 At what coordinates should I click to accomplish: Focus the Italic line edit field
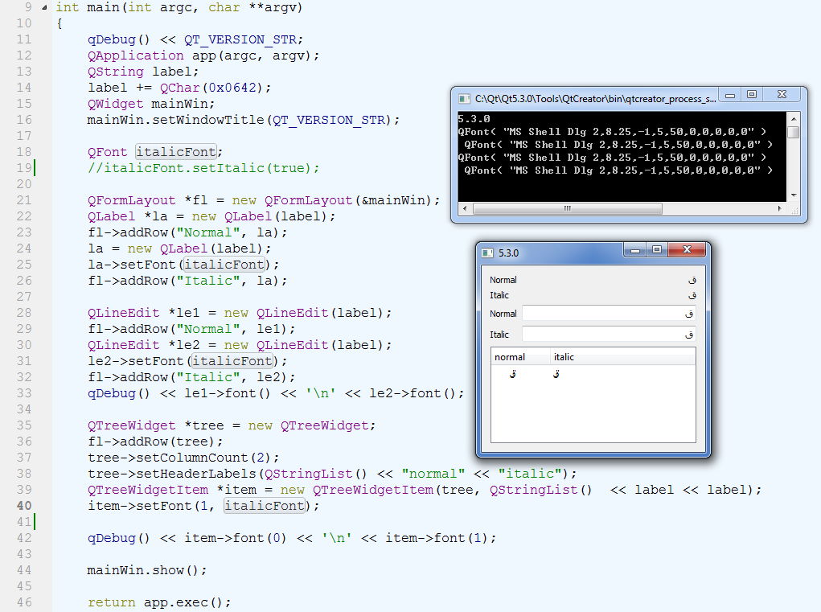pos(608,334)
